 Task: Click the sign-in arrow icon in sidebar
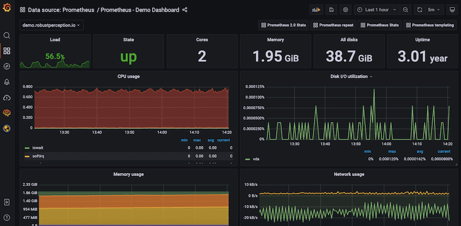click(x=7, y=202)
